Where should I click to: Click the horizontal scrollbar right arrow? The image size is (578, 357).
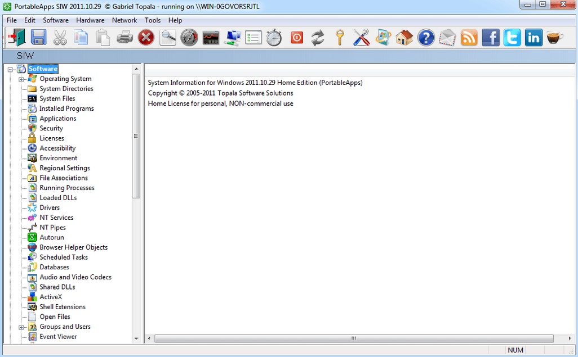coord(570,338)
